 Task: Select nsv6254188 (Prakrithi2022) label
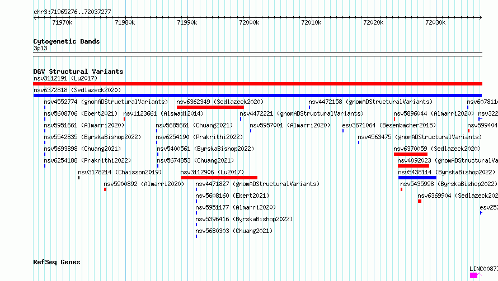coord(87,160)
